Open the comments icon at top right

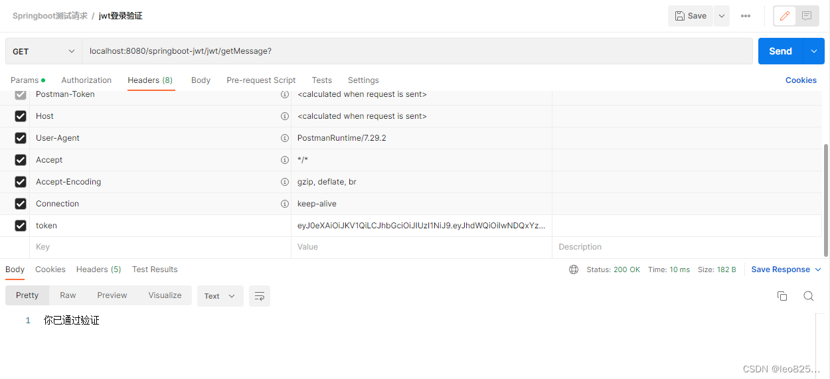pyautogui.click(x=807, y=16)
